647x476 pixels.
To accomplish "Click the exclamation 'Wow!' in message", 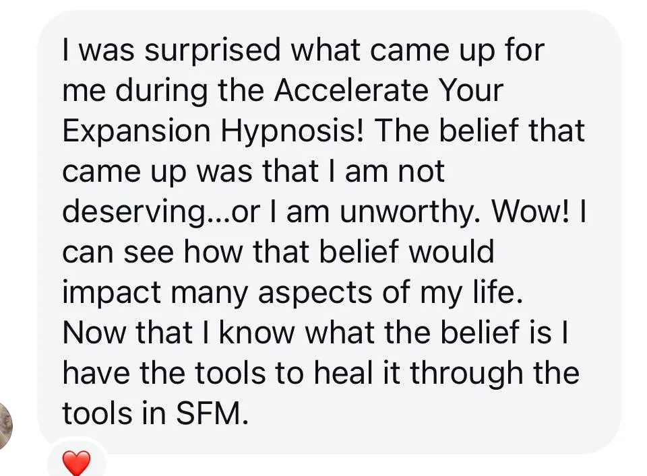I will pyautogui.click(x=533, y=212).
